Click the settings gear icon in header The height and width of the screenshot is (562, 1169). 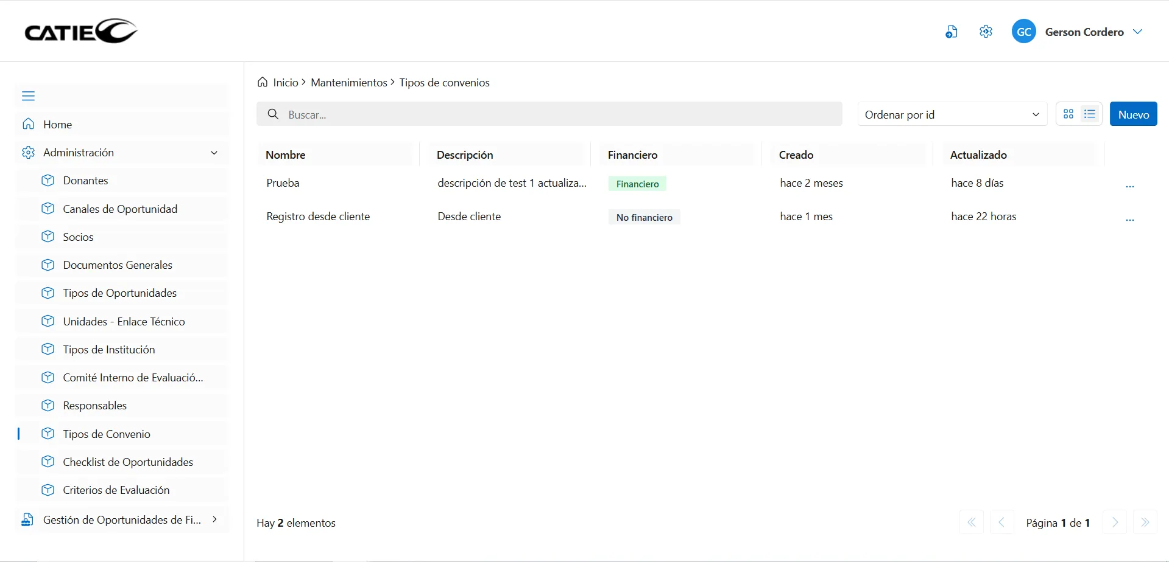[986, 32]
